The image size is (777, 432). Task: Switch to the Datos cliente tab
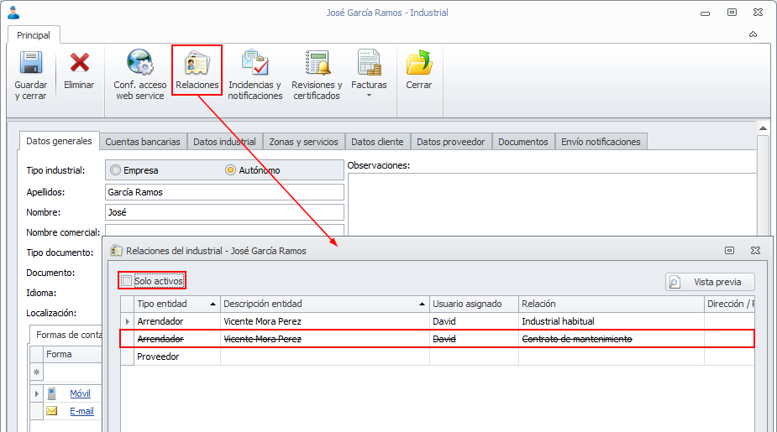[377, 142]
